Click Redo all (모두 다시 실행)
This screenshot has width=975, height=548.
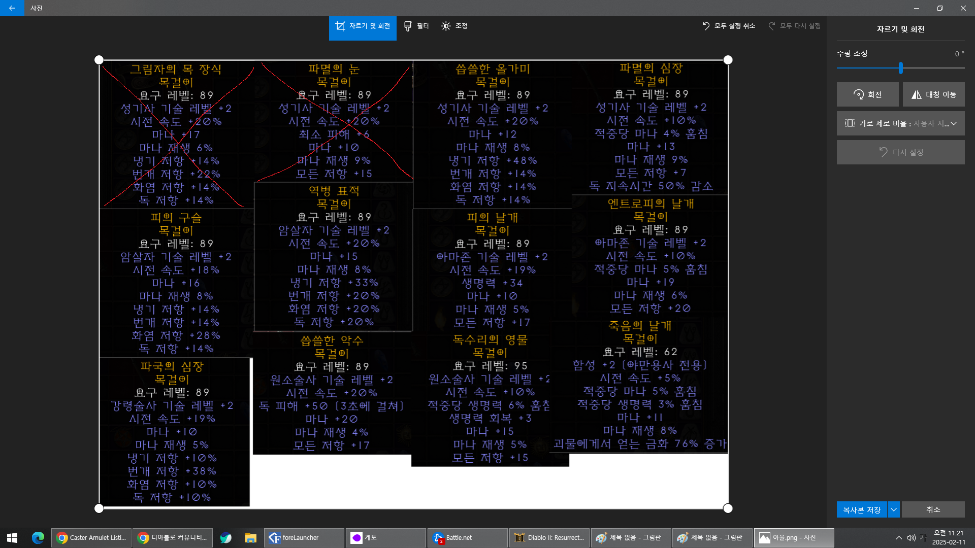pyautogui.click(x=795, y=26)
